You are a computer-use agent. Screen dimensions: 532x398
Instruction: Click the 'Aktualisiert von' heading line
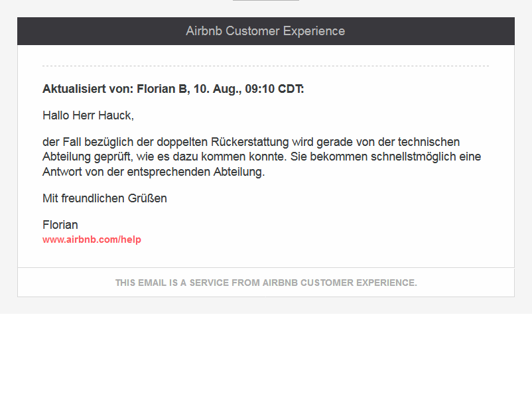pyautogui.click(x=172, y=89)
